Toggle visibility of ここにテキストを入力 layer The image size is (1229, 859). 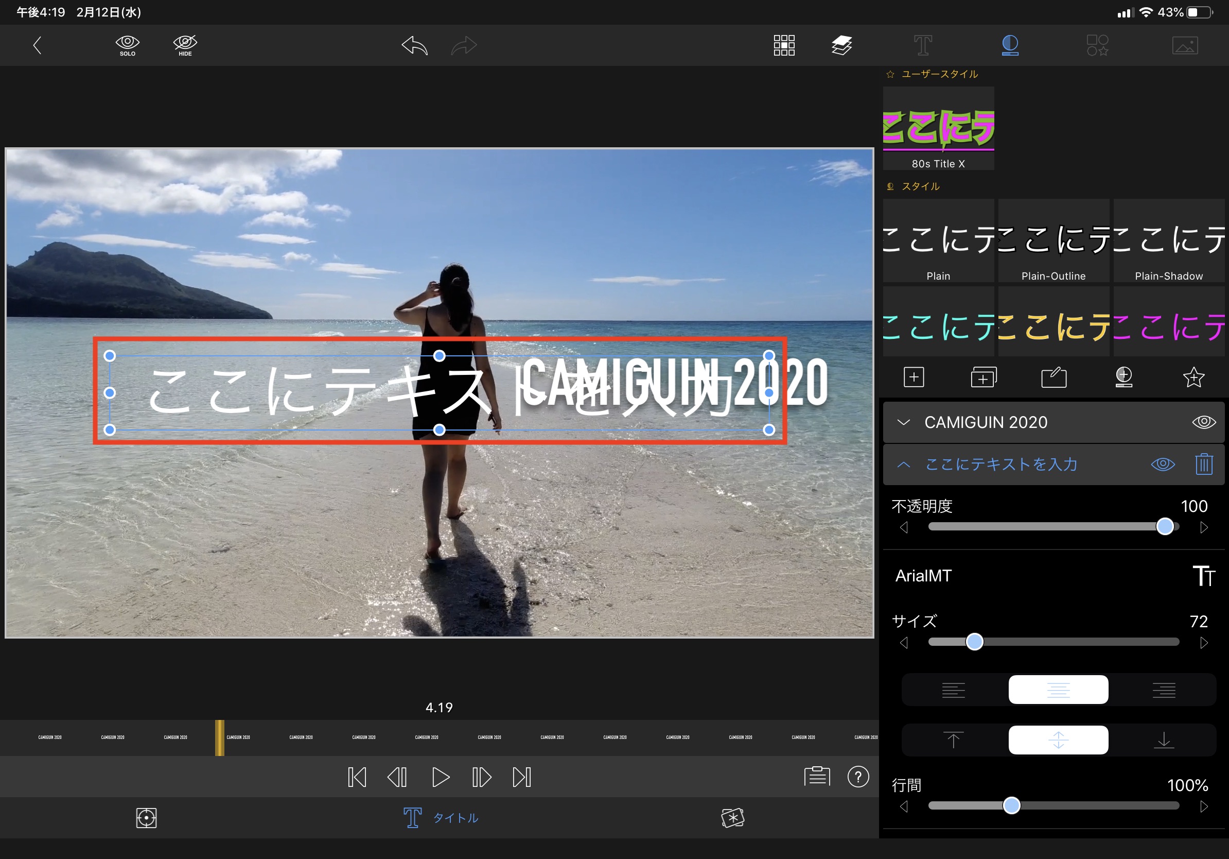click(x=1163, y=464)
